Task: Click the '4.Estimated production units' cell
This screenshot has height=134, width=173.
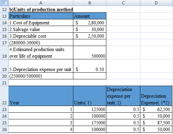Action: coord(41,53)
